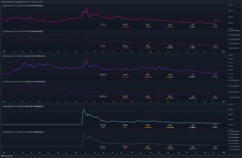This screenshot has height=158, width=242.
Task: Click the red NA value in ICP vs BTC table
Action: coord(125,127)
